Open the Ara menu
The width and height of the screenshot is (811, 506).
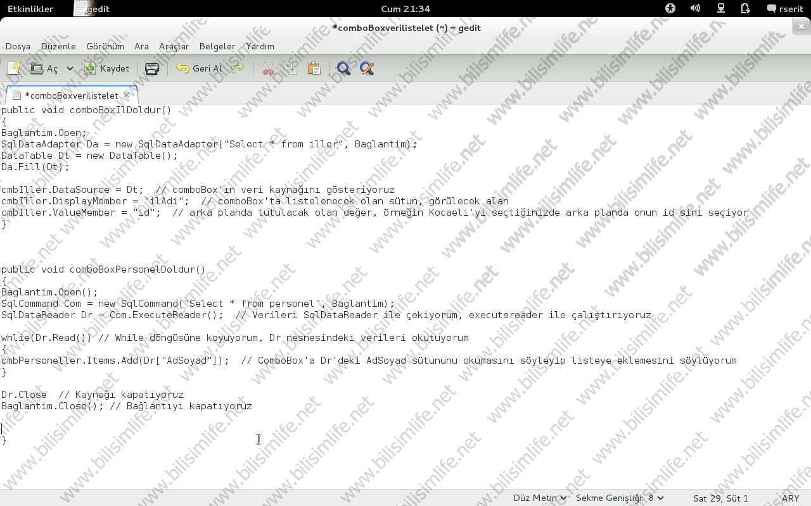141,46
